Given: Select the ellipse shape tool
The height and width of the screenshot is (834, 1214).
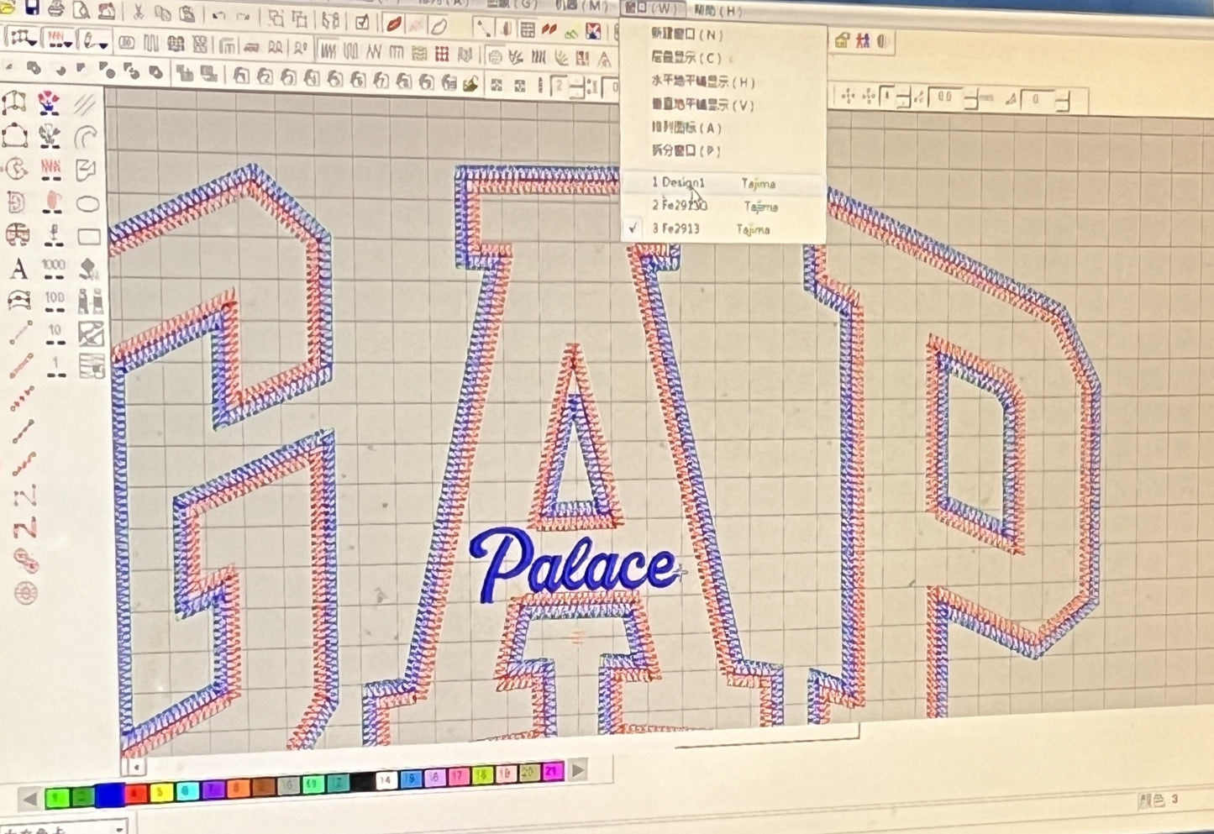Looking at the screenshot, I should 88,204.
